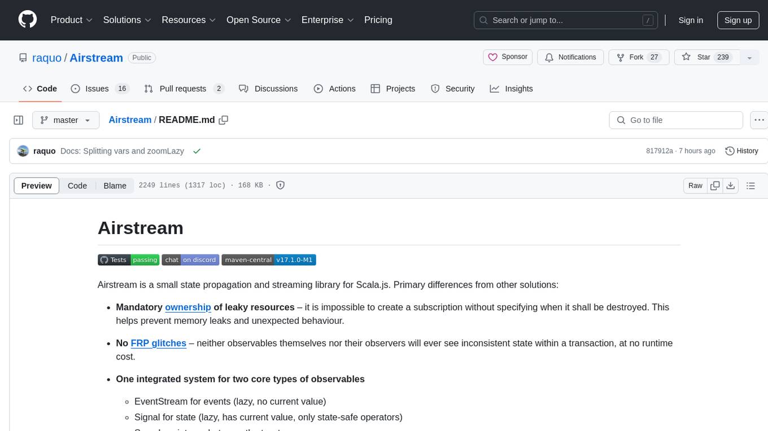Open the GitHub home logo
Screen dimensions: 768x431
point(28,20)
